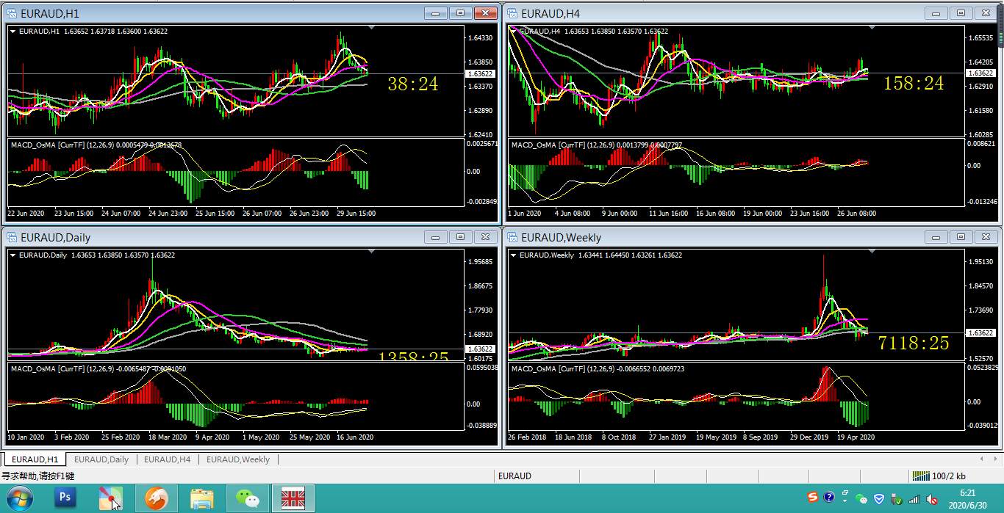The image size is (1004, 513).
Task: Click the EURAUD,H1 window chart icon
Action: click(12, 13)
